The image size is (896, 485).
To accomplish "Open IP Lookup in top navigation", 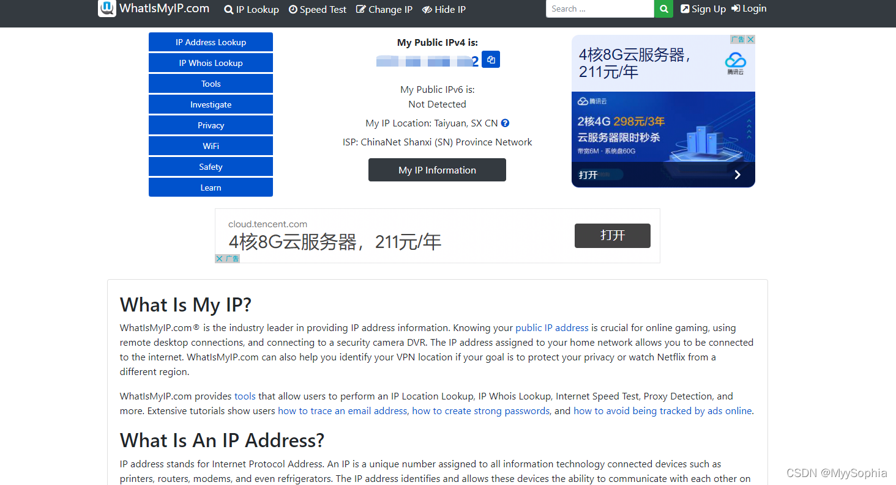I will pyautogui.click(x=252, y=9).
